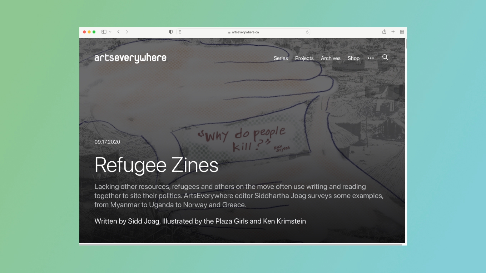Open the three-dots more menu
The width and height of the screenshot is (486, 273).
pos(371,58)
